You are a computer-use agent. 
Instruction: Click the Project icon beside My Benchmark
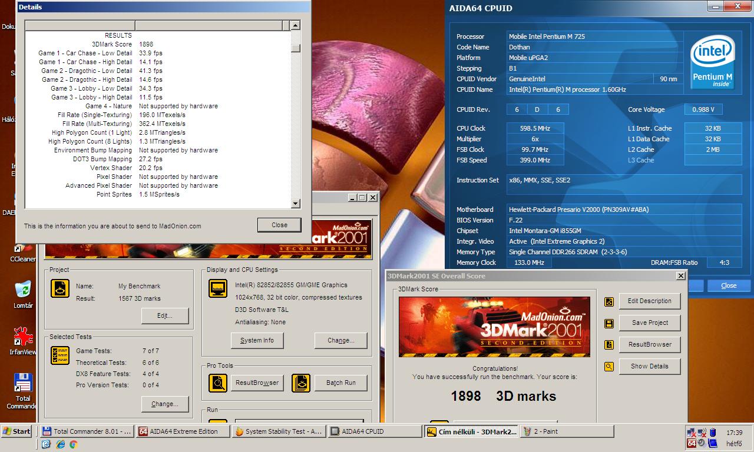point(59,288)
